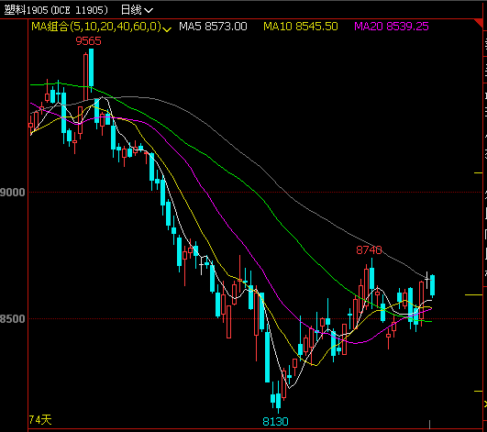The image size is (487, 432).
Task: Open the 日线 period dropdown
Action: pyautogui.click(x=137, y=10)
